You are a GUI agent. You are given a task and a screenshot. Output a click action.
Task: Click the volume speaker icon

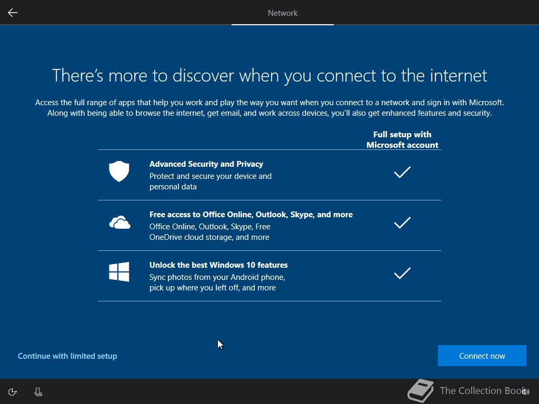(x=525, y=391)
